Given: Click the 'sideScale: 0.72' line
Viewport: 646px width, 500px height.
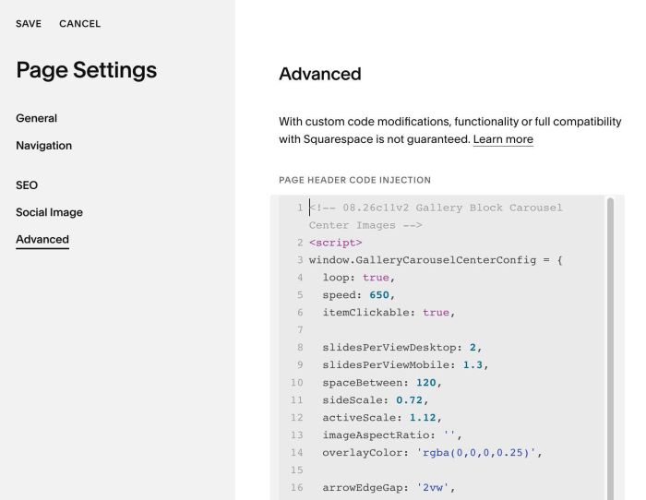Looking at the screenshot, I should pyautogui.click(x=376, y=400).
